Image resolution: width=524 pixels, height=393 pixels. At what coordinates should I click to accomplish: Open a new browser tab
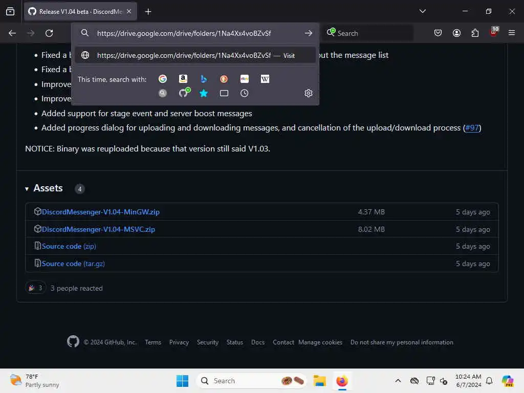click(148, 12)
